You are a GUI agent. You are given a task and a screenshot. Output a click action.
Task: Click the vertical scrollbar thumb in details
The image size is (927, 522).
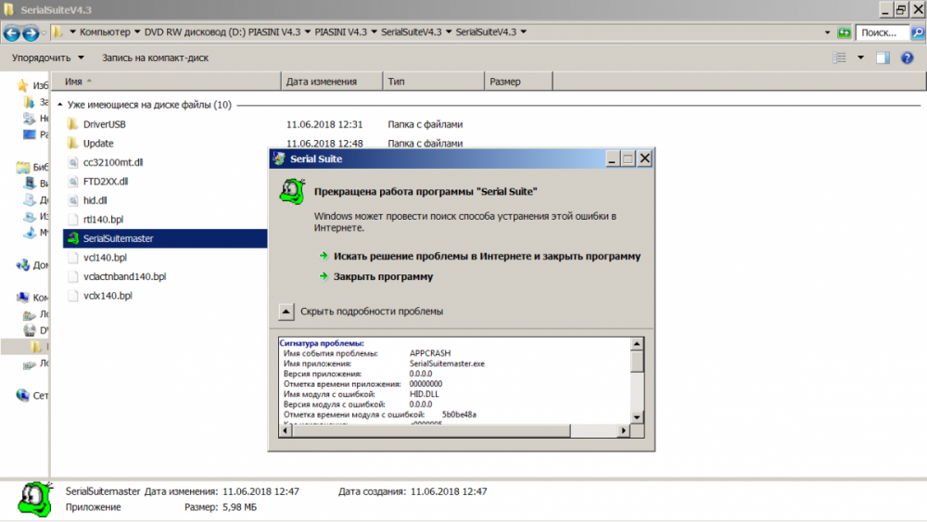point(637,362)
